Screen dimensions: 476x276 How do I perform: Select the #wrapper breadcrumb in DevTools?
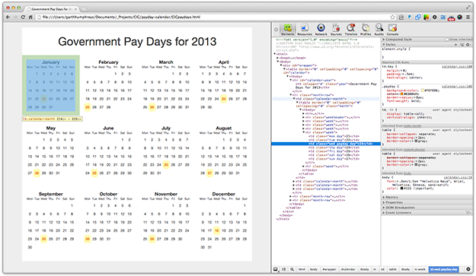329,269
